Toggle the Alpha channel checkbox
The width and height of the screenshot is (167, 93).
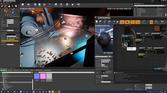point(17,38)
